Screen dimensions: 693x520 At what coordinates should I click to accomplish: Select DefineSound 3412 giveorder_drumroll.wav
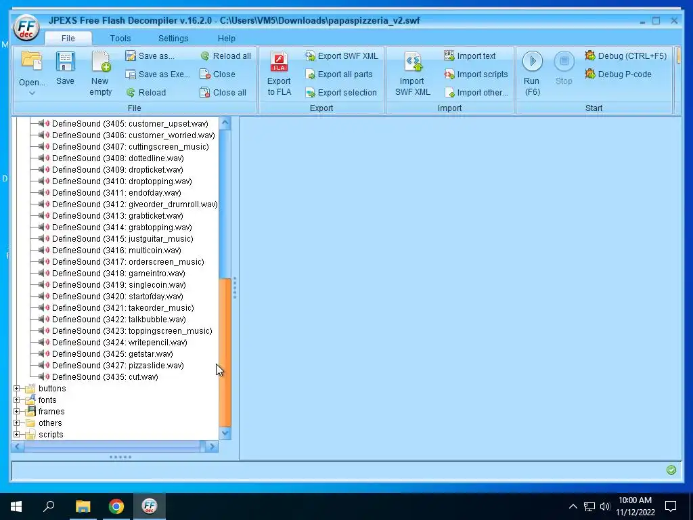click(x=135, y=204)
